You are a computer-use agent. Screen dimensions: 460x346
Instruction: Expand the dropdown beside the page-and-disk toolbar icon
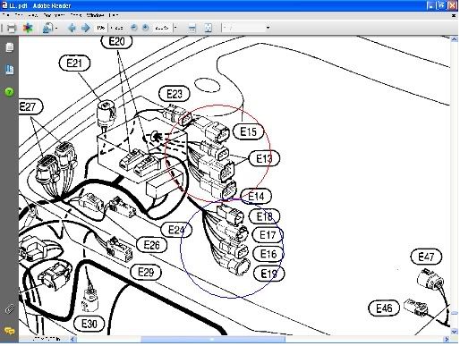(x=56, y=28)
